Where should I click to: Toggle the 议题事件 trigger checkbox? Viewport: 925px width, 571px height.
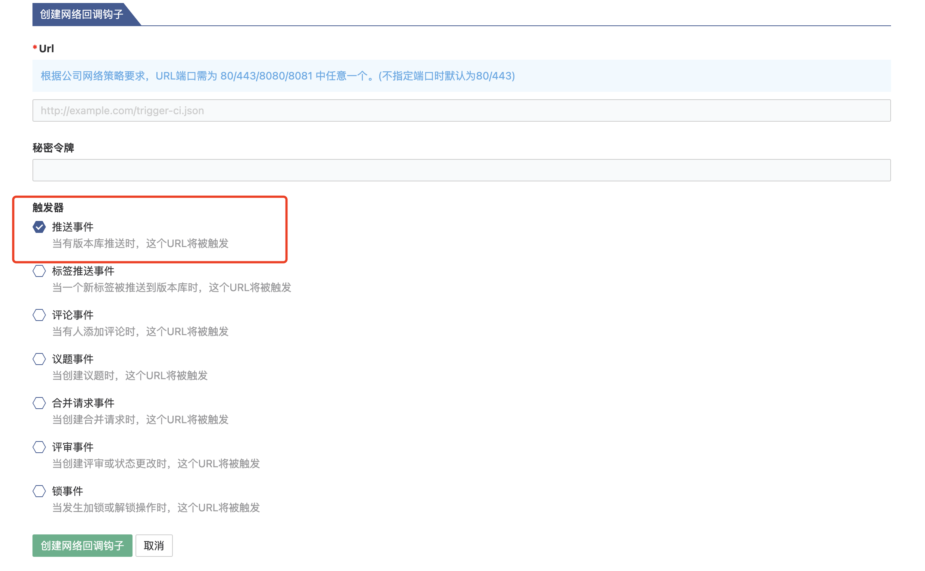click(x=39, y=359)
